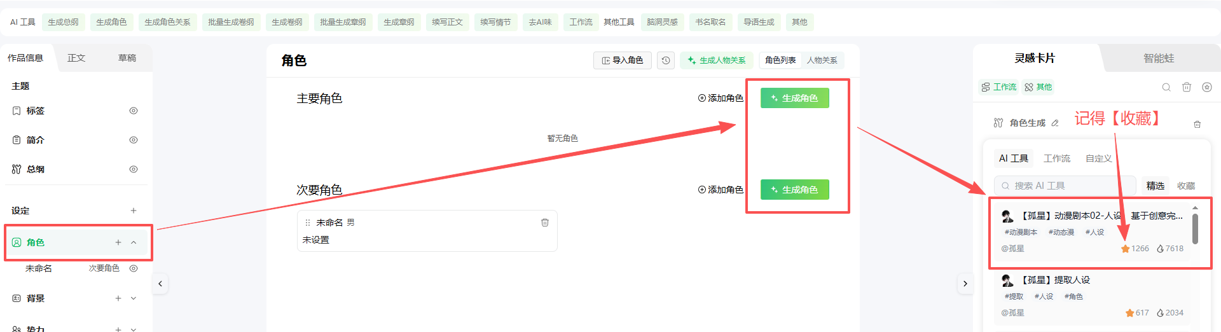Click the 总纲 outline icon
This screenshot has width=1221, height=332.
[17, 169]
